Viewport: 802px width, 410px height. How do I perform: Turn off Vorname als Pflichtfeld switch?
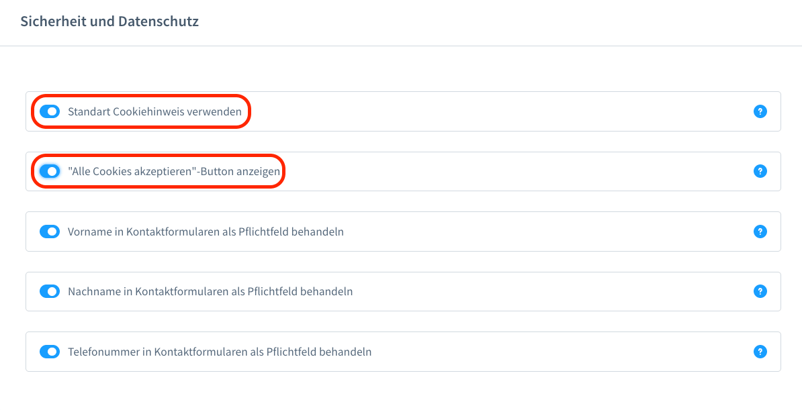pyautogui.click(x=50, y=232)
